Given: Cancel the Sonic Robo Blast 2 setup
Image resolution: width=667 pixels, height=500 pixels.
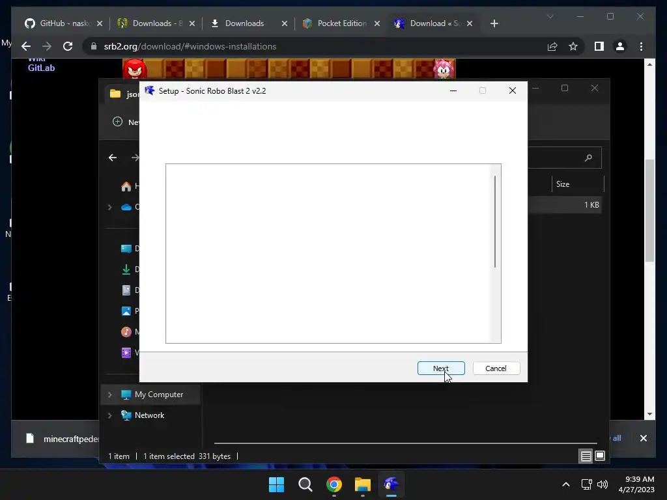Looking at the screenshot, I should point(496,368).
